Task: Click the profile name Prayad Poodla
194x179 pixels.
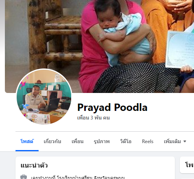Action: click(x=112, y=107)
